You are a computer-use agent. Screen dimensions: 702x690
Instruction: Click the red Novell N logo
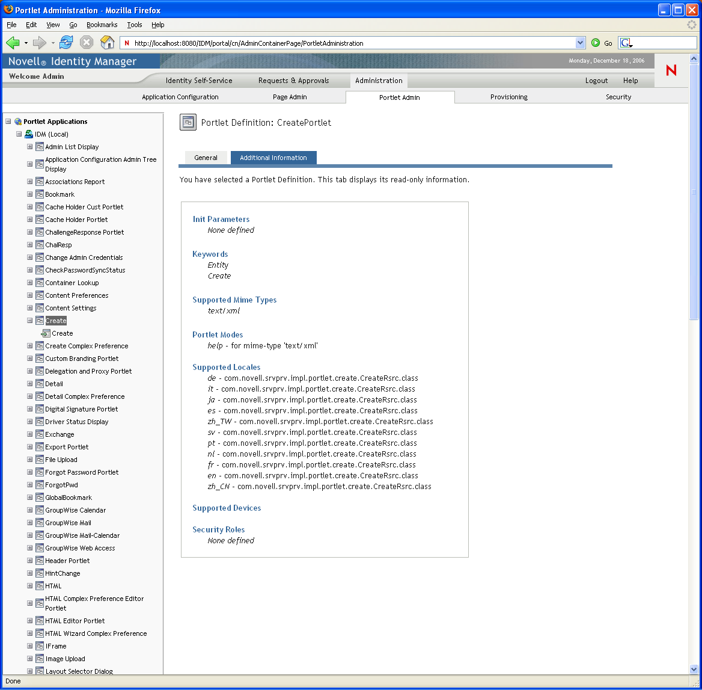671,70
